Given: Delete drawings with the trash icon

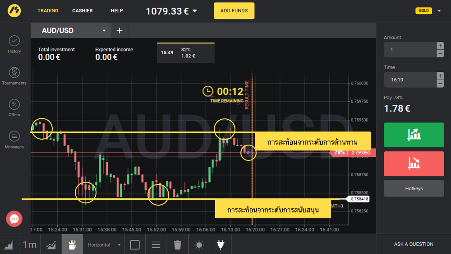Looking at the screenshot, I should 178,245.
